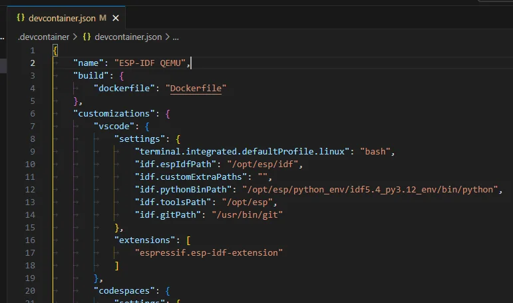Open the .devcontainer folder breadcrumb
The image size is (513, 303).
click(43, 37)
